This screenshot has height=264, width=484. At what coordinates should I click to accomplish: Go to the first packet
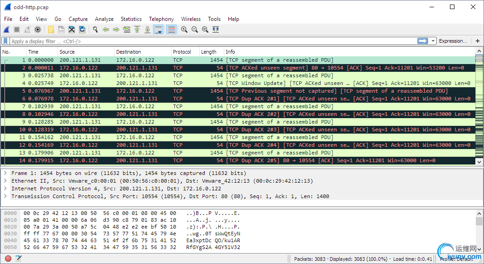(x=137, y=30)
